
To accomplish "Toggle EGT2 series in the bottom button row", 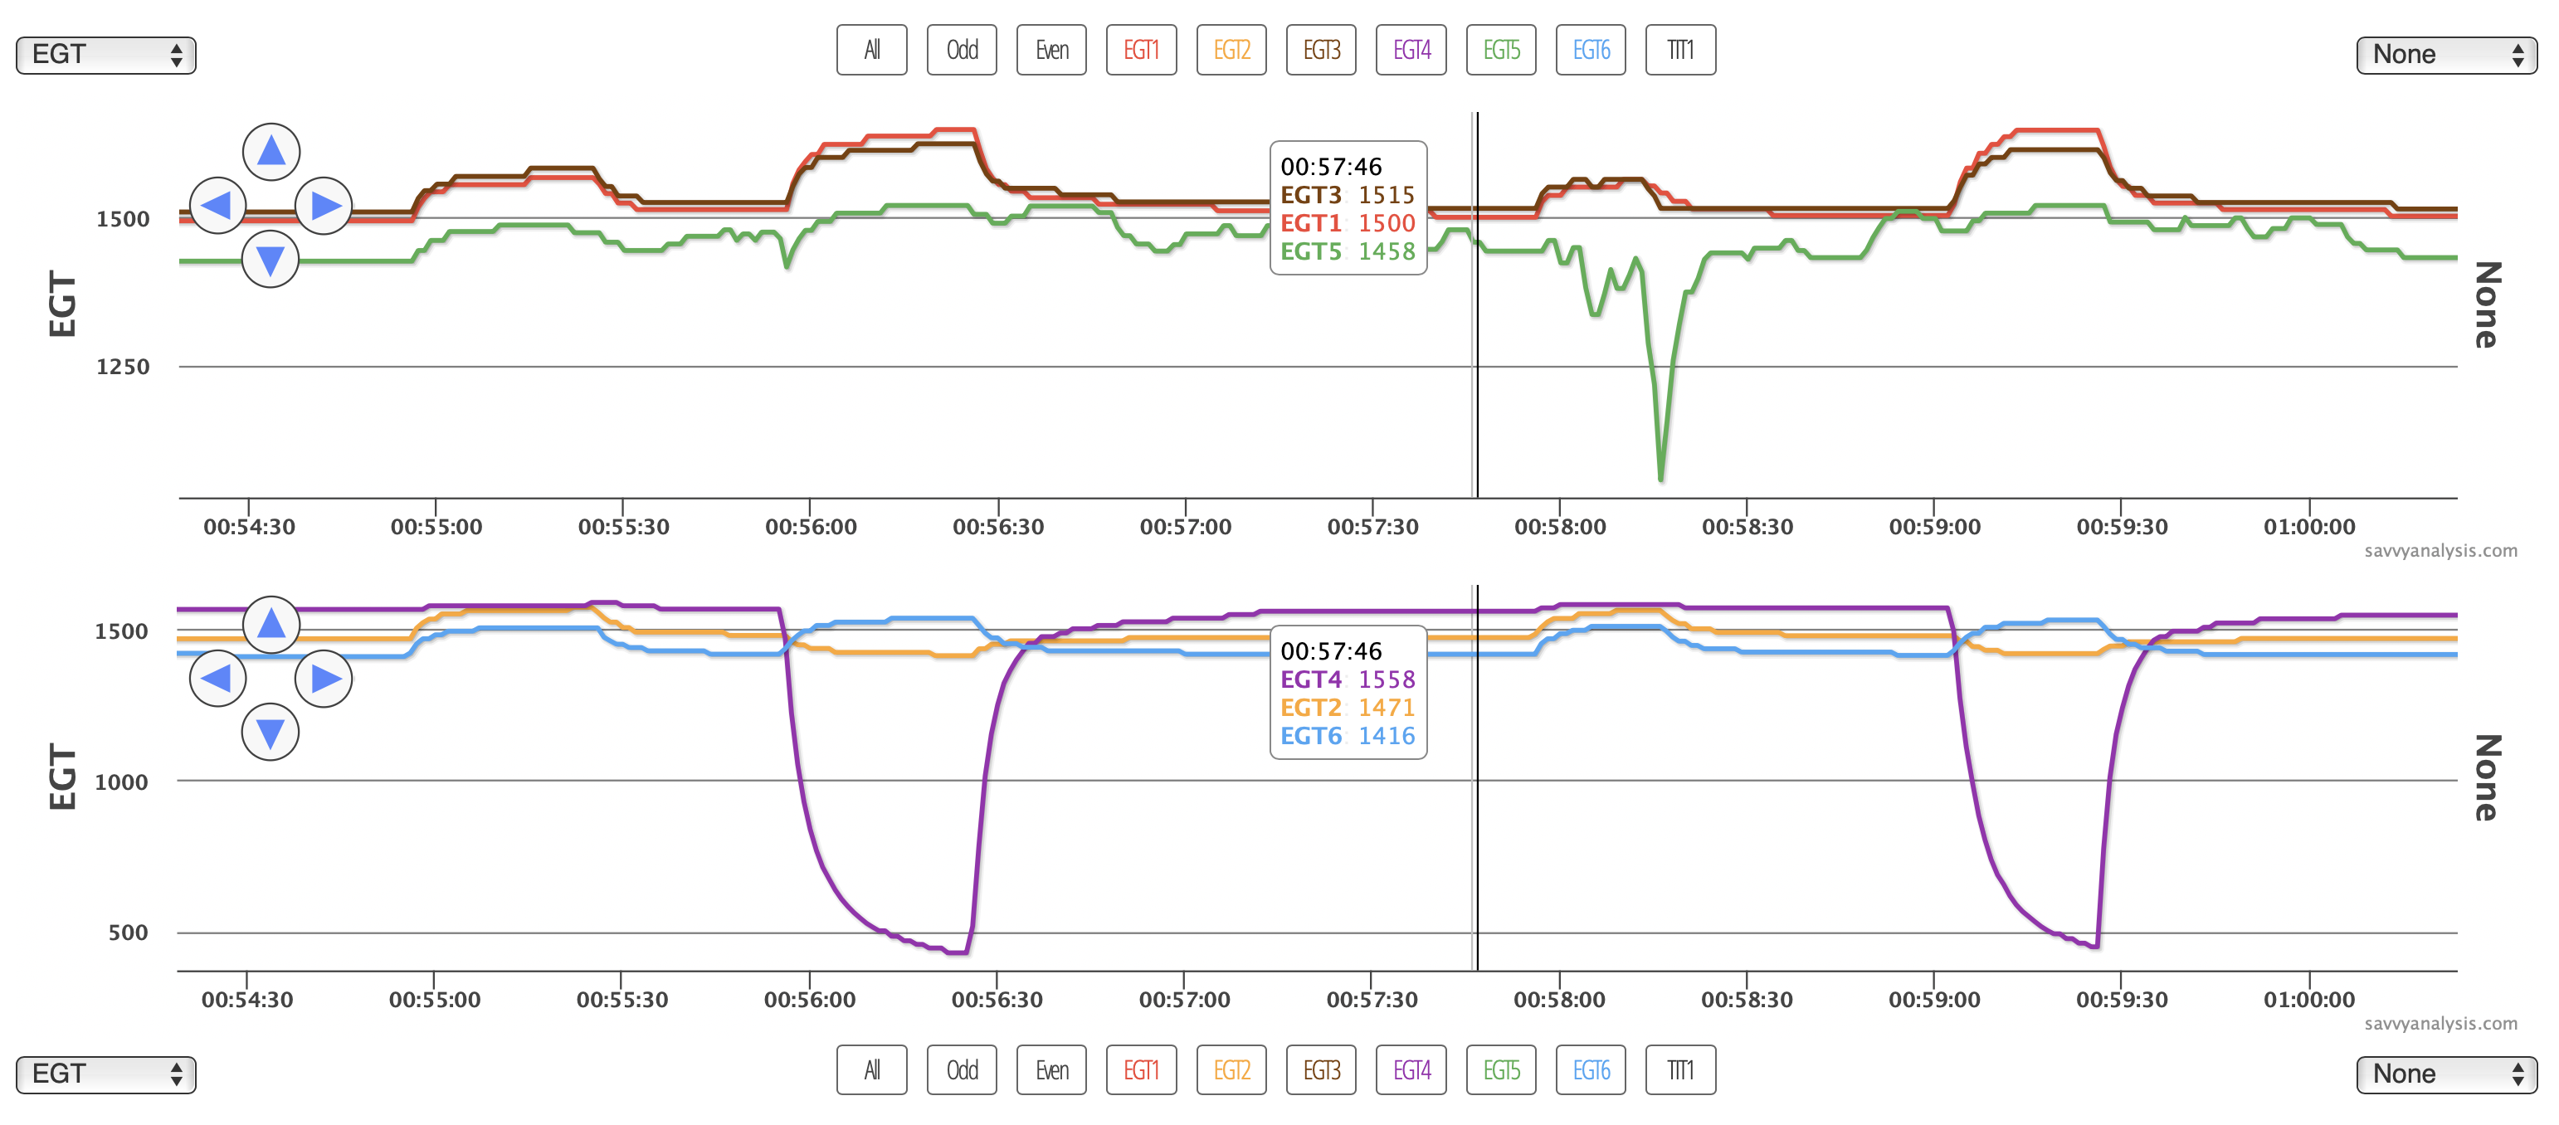I will [1232, 1069].
